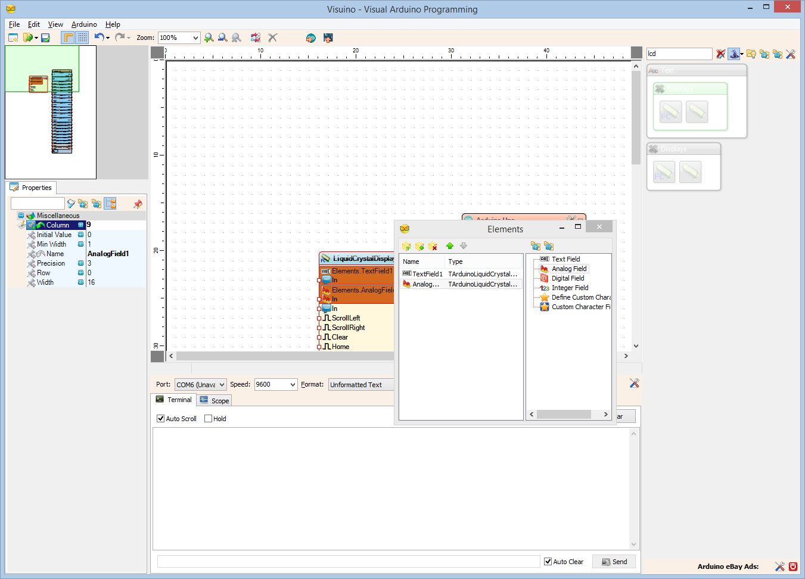Click the Name column header in Elements

click(422, 262)
